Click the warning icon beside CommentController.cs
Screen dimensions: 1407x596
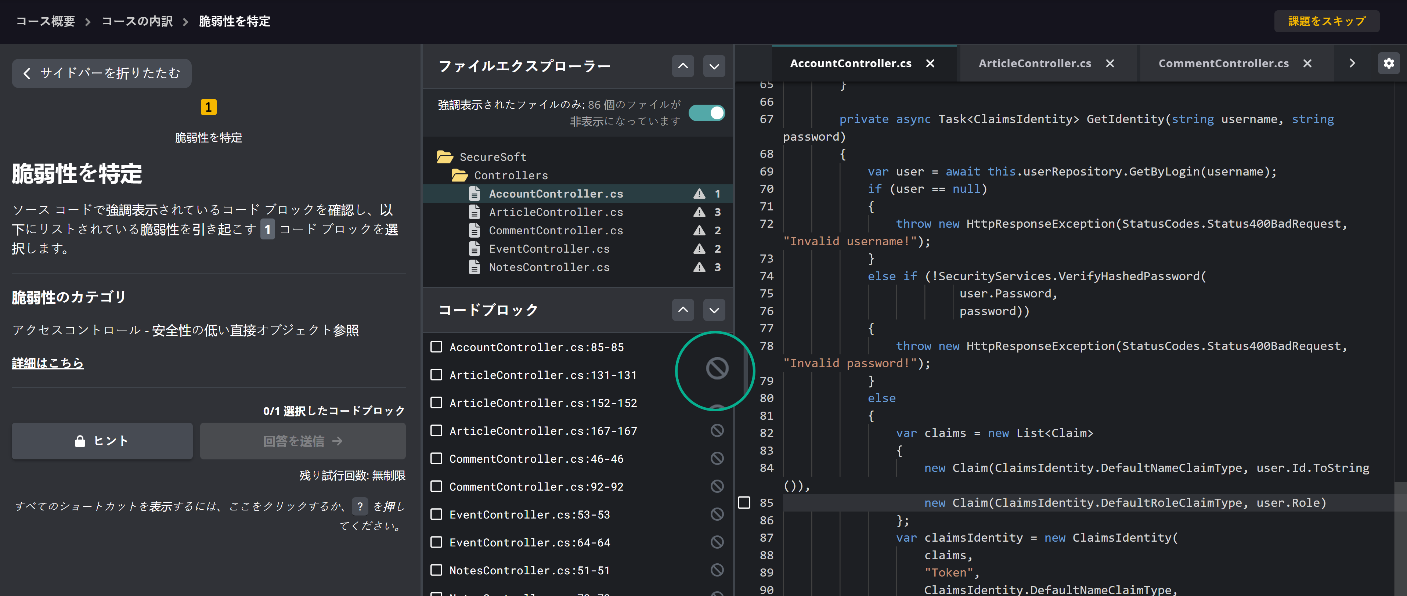coord(699,231)
